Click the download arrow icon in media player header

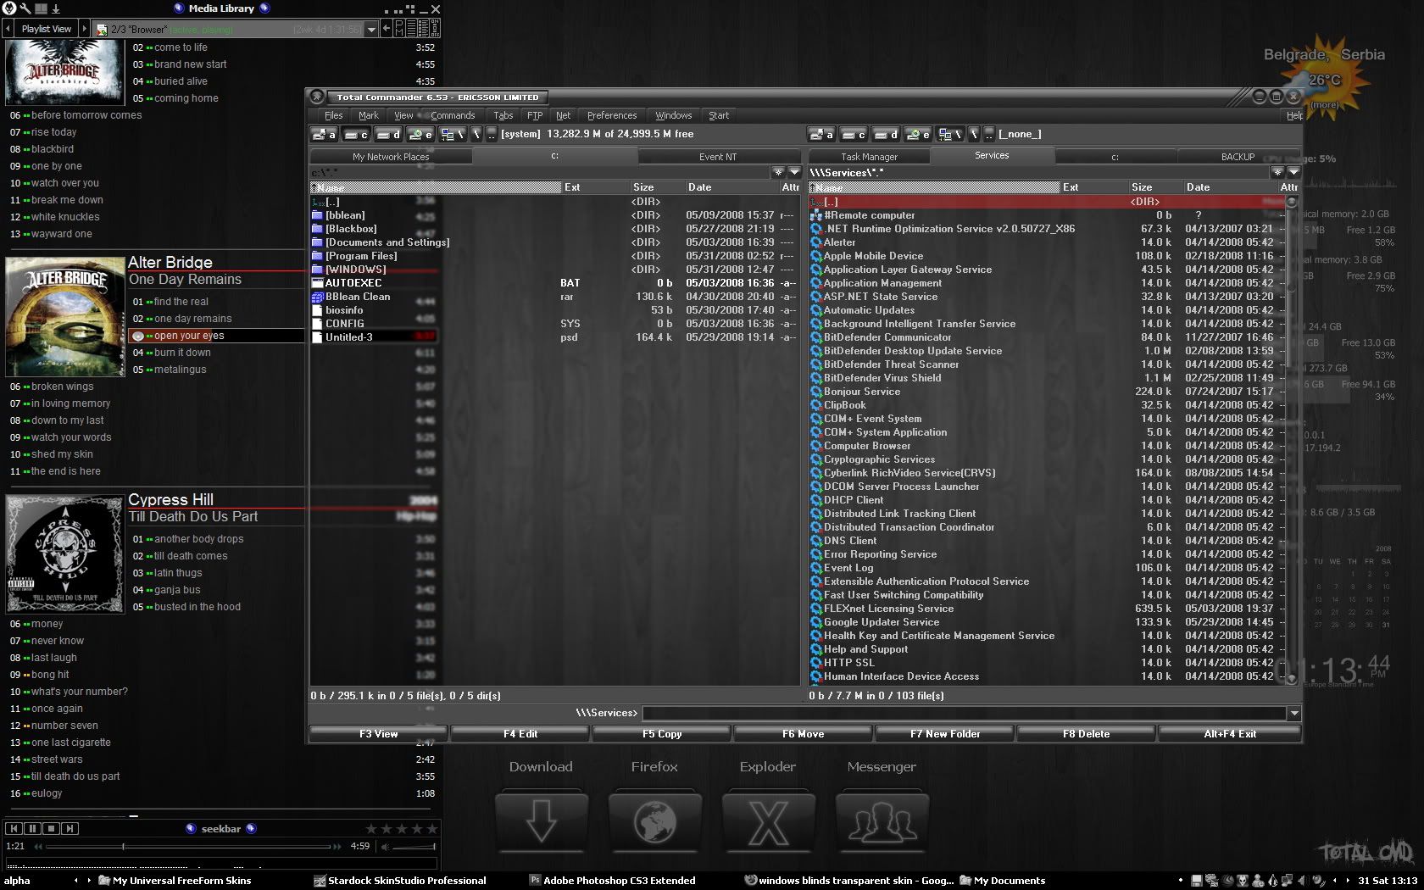click(56, 8)
